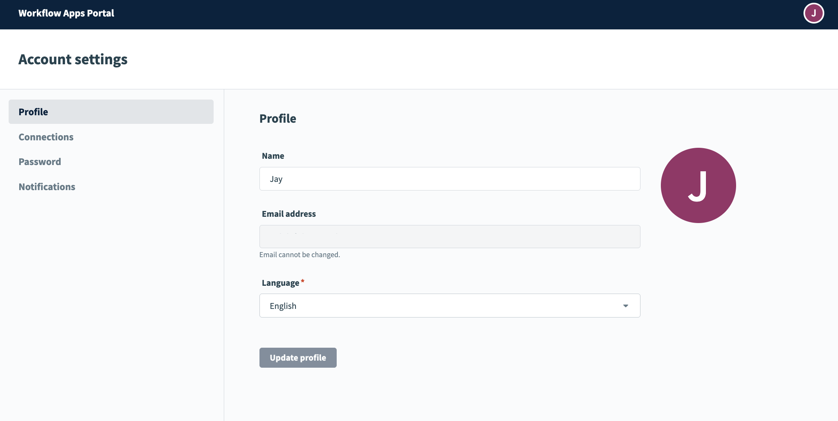The width and height of the screenshot is (838, 421).
Task: Select the Password settings tab
Action: [x=40, y=162]
